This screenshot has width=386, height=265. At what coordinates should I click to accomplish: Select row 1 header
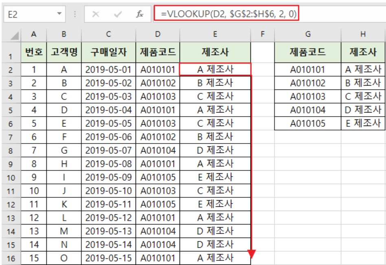pos(11,52)
